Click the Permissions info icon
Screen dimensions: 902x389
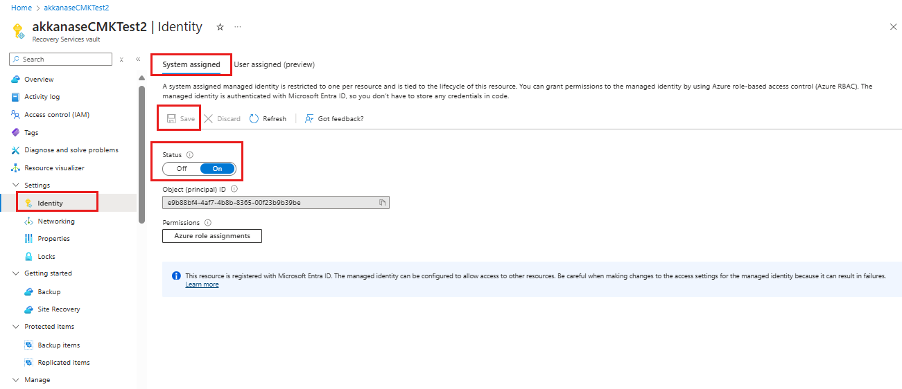tap(208, 223)
